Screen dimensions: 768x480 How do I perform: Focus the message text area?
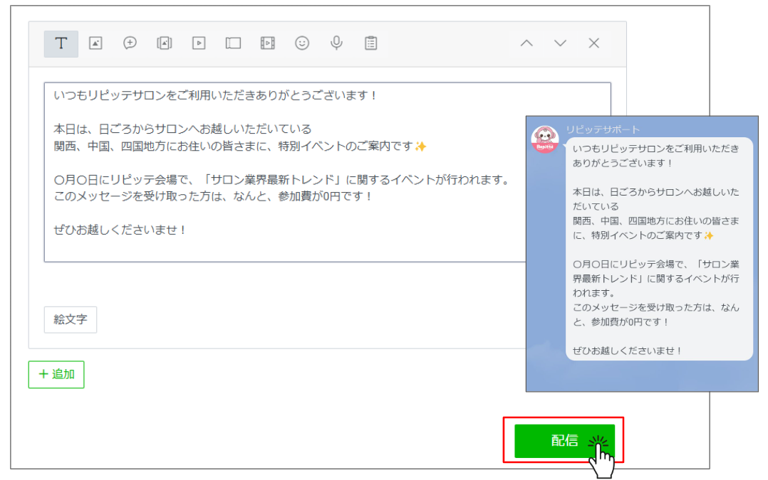(x=327, y=172)
